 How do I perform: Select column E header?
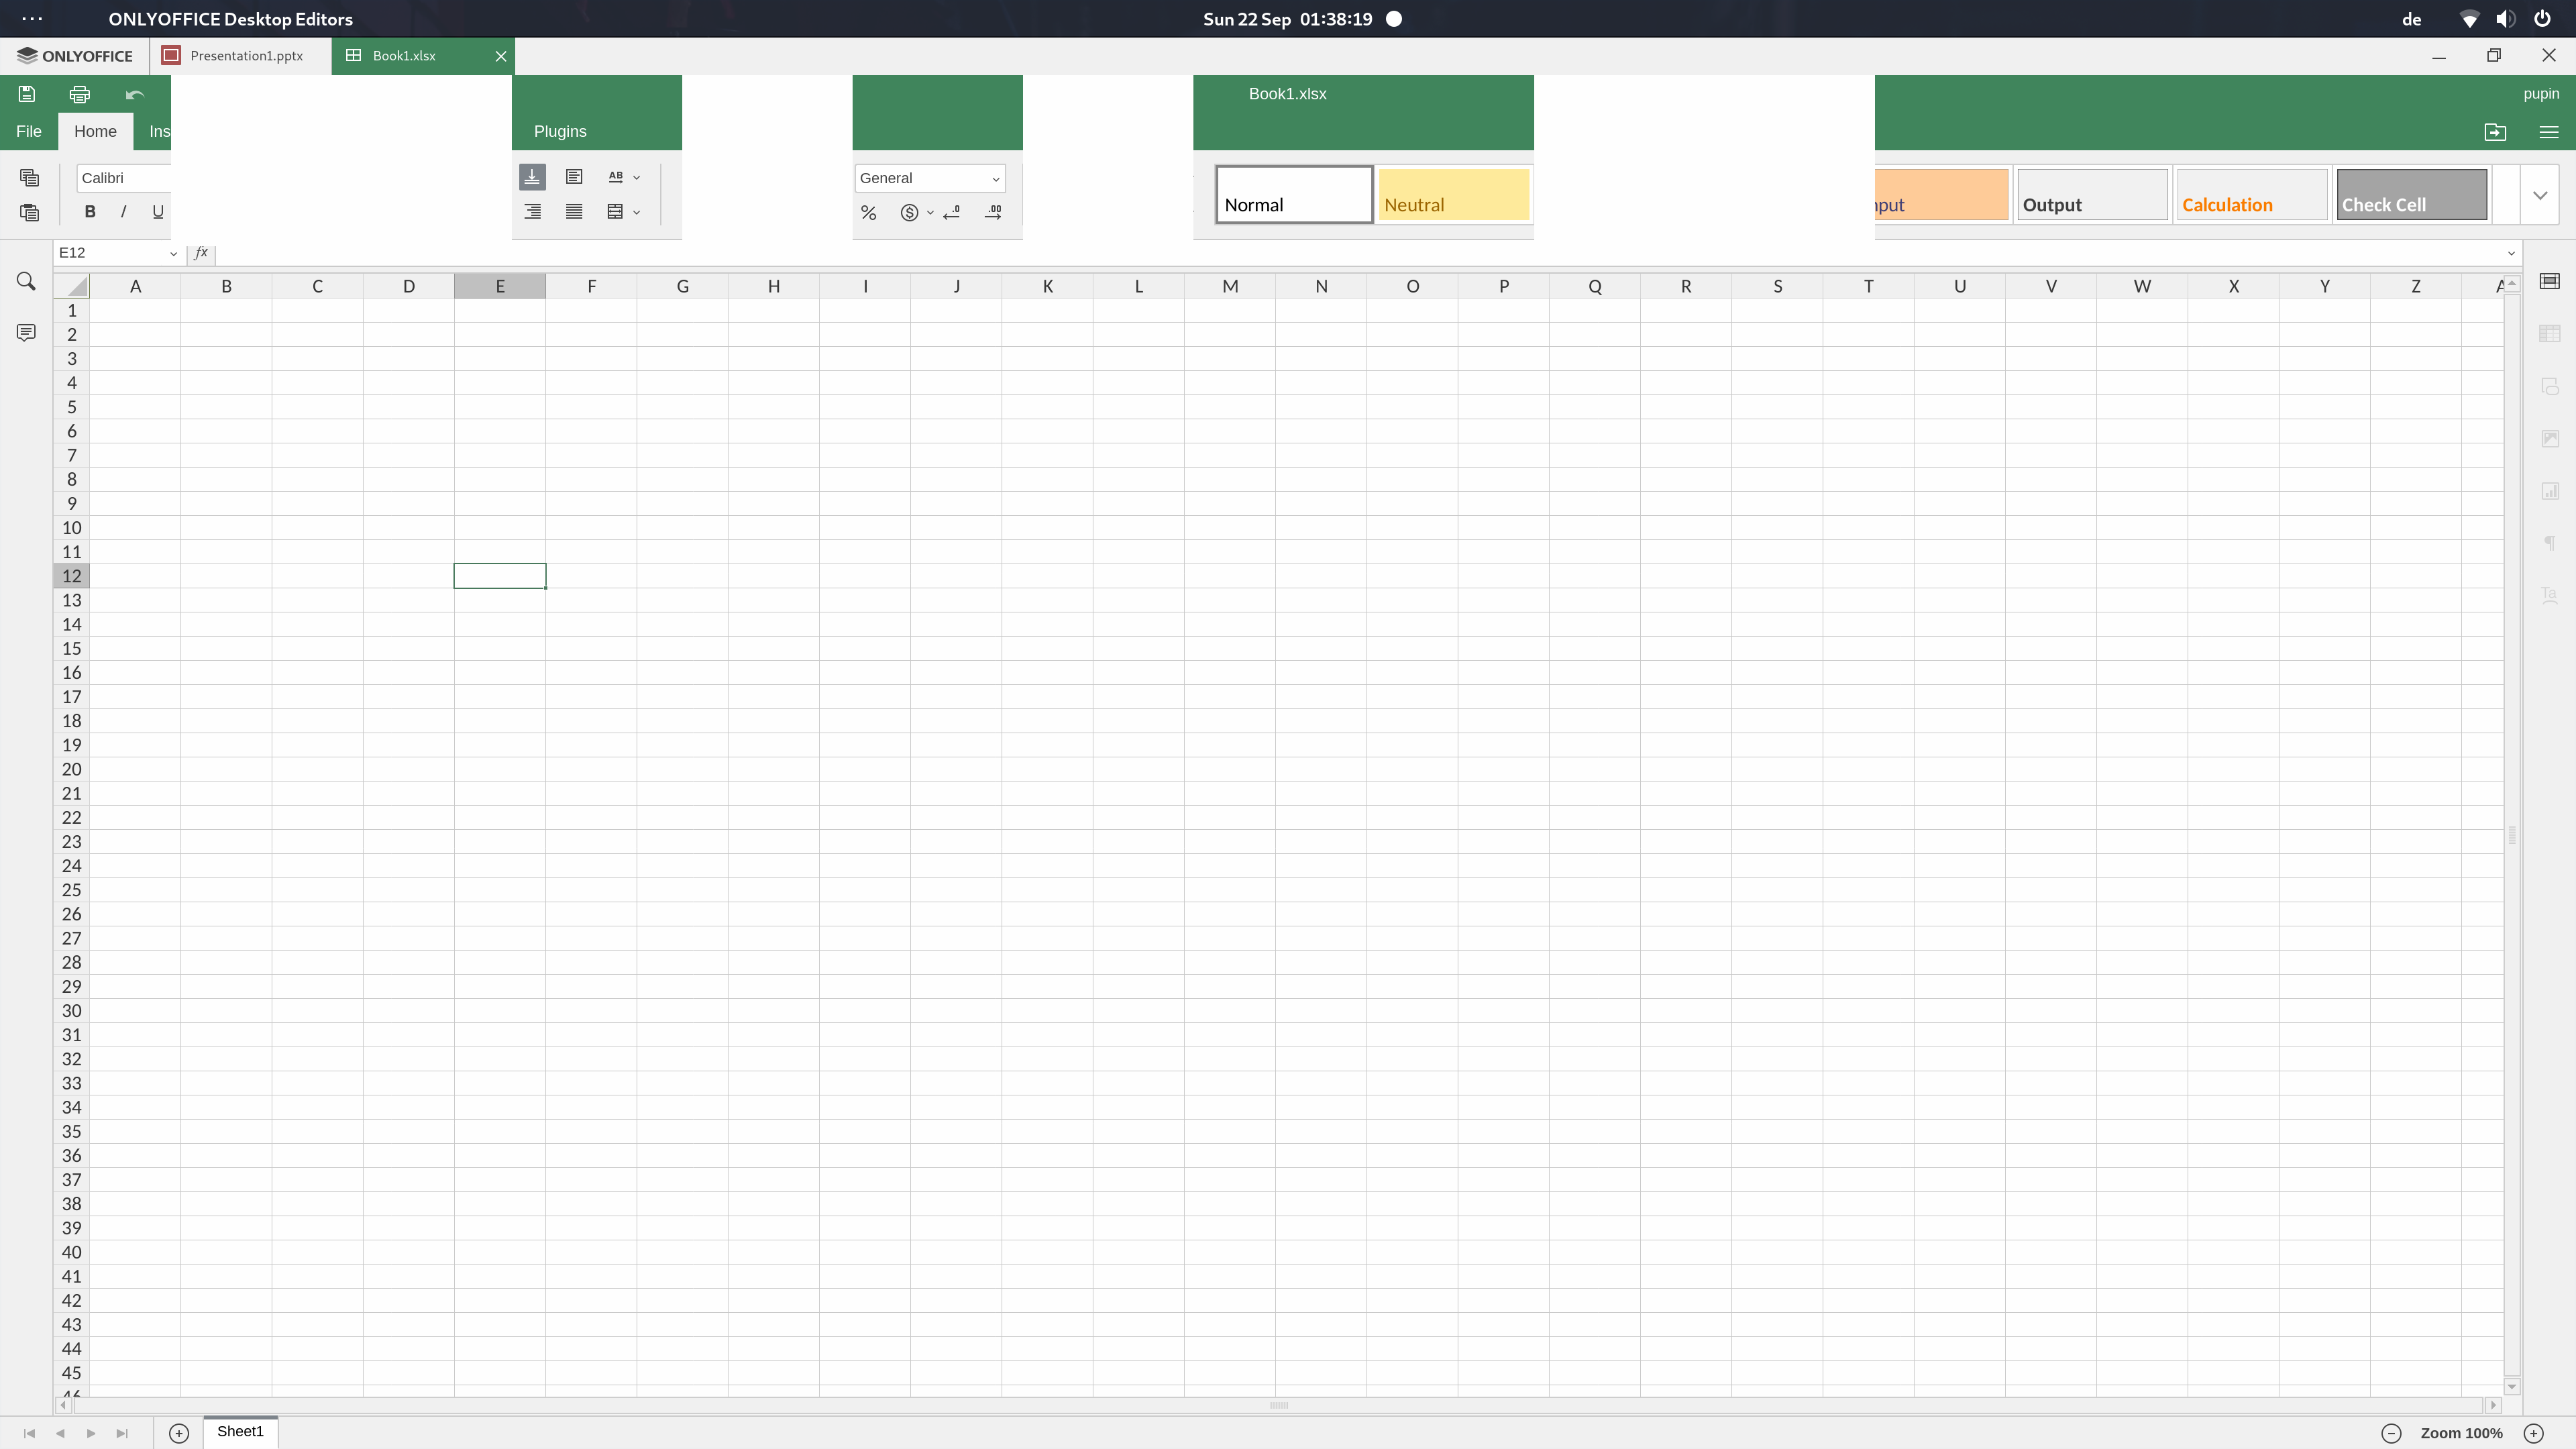500,286
